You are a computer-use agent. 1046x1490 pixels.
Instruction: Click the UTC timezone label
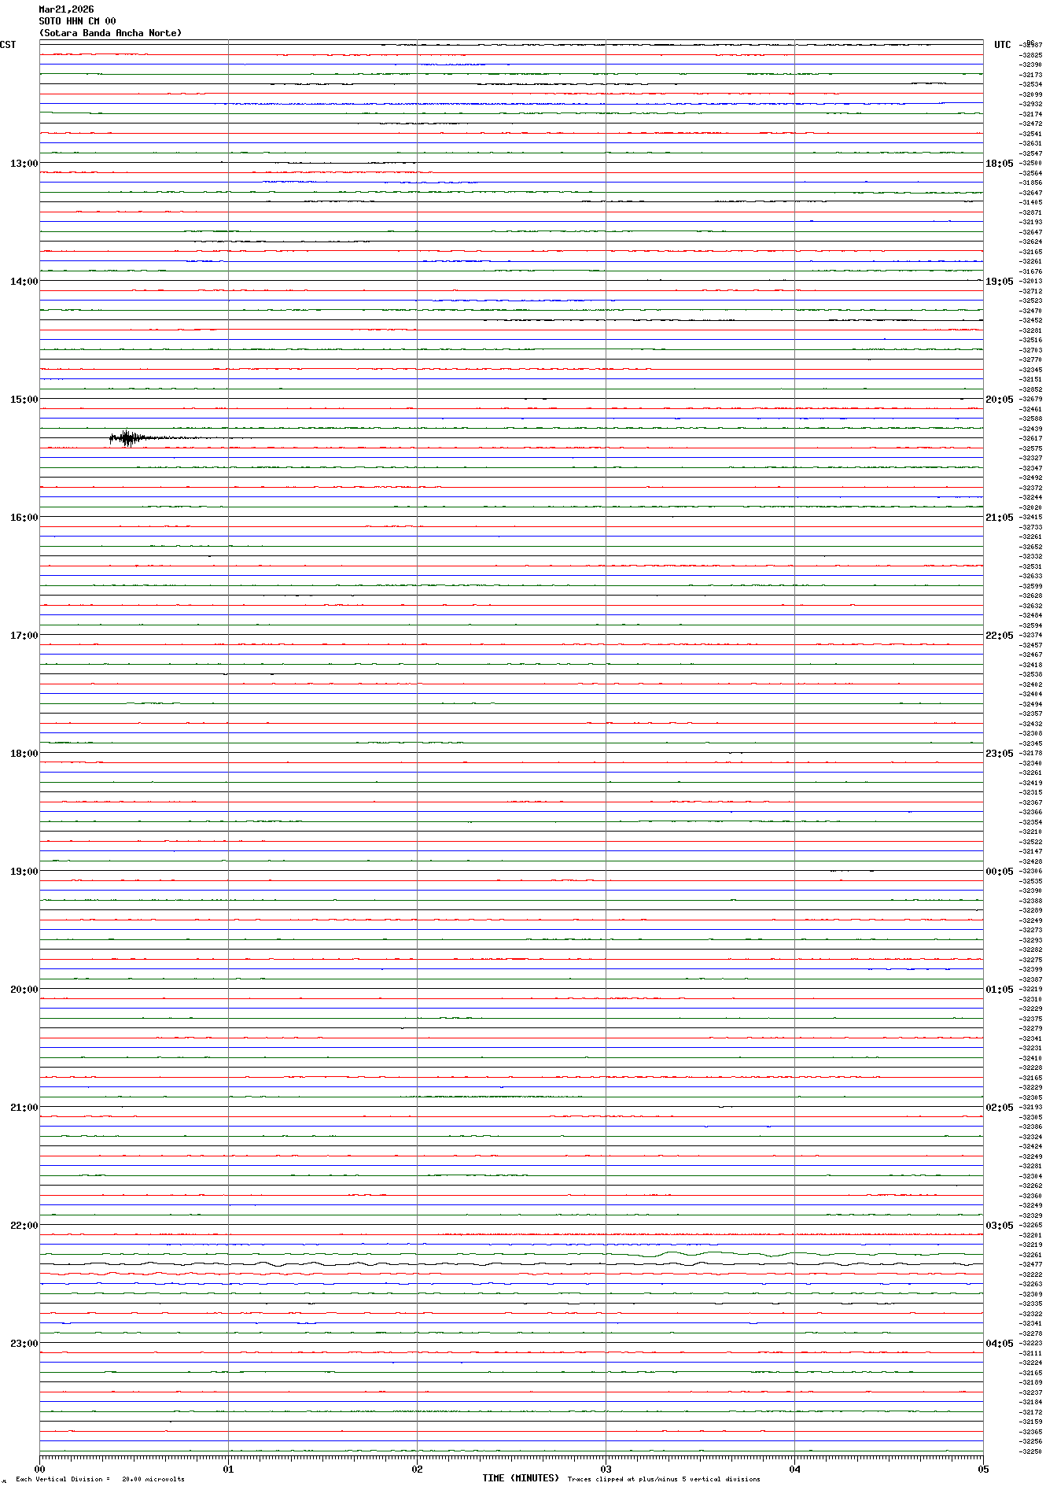coord(1002,45)
